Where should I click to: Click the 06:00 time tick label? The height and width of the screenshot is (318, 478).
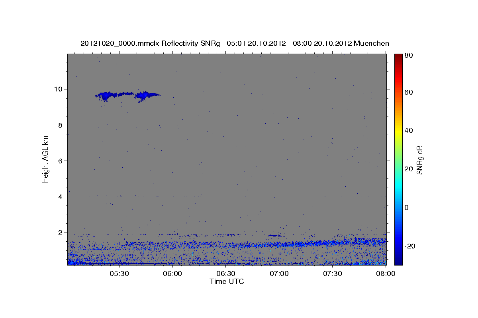pos(172,273)
